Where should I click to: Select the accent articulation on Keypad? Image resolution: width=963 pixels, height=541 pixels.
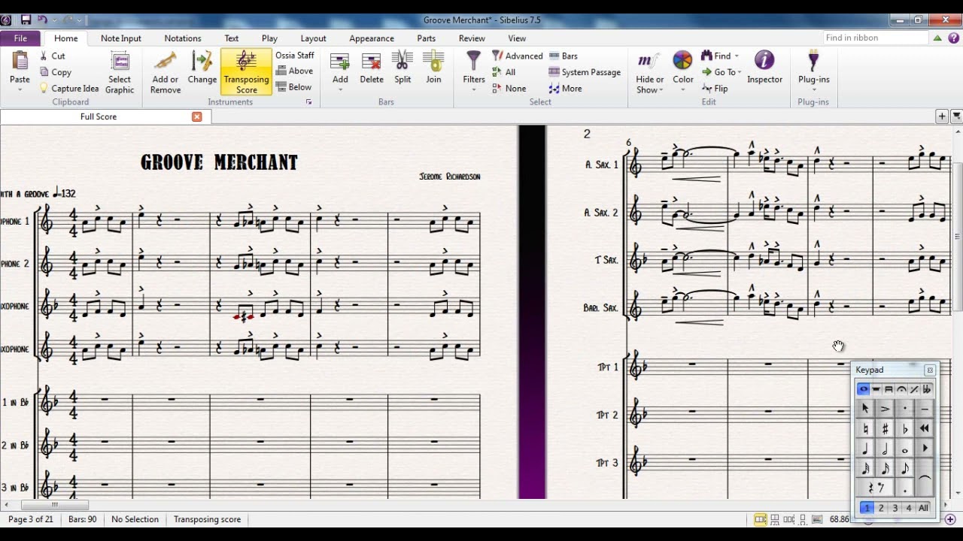tap(885, 409)
